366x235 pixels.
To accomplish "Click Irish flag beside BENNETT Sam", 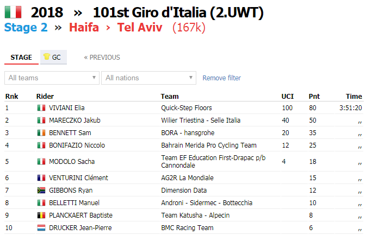I will coord(41,133).
